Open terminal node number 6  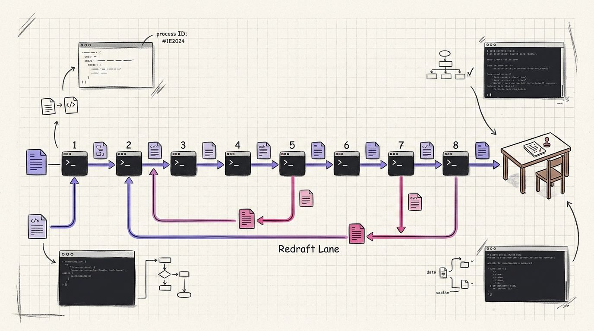click(x=347, y=163)
